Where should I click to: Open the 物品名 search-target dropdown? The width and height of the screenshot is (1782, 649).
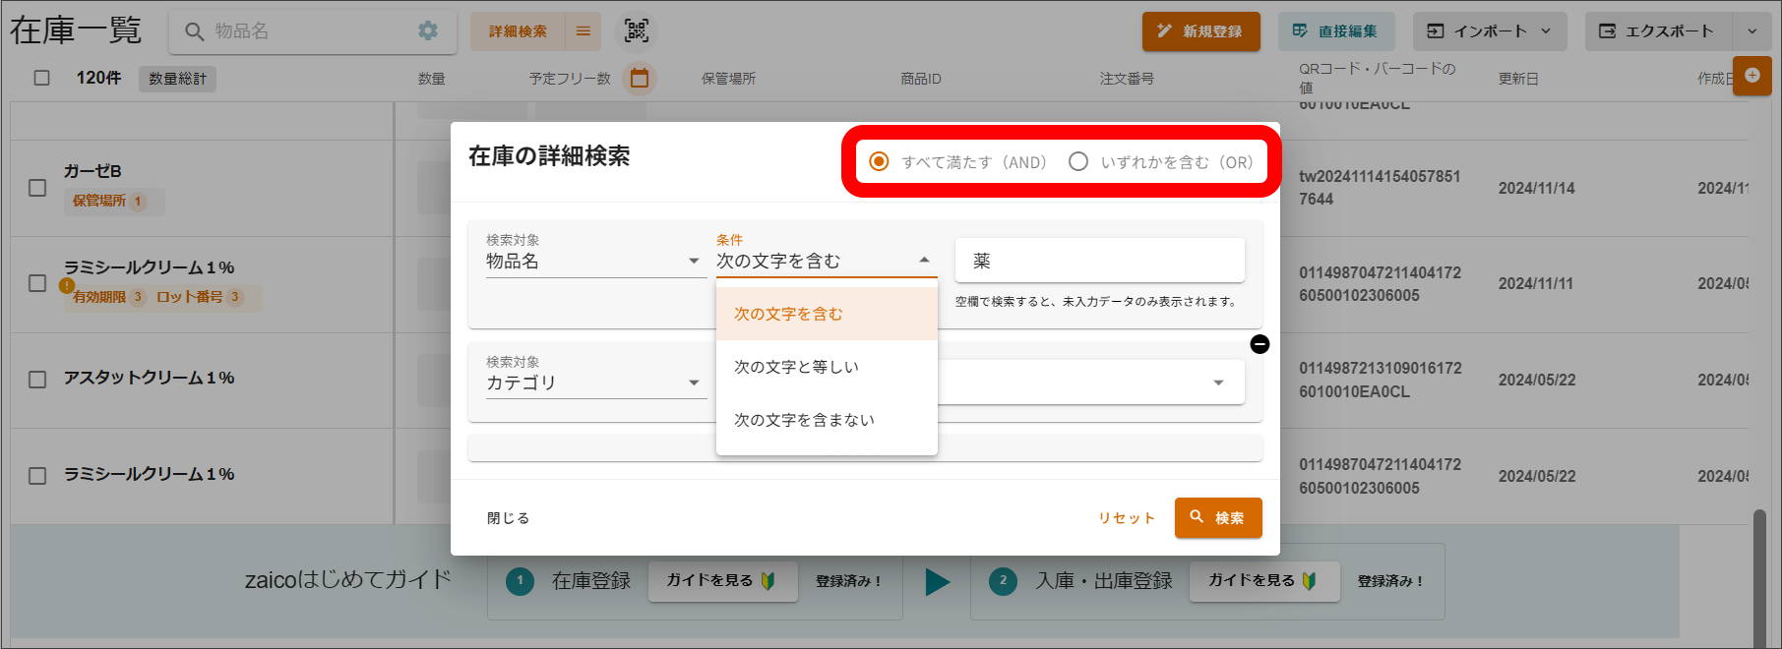point(594,262)
